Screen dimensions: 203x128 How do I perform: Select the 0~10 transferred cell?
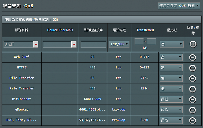click(144, 120)
